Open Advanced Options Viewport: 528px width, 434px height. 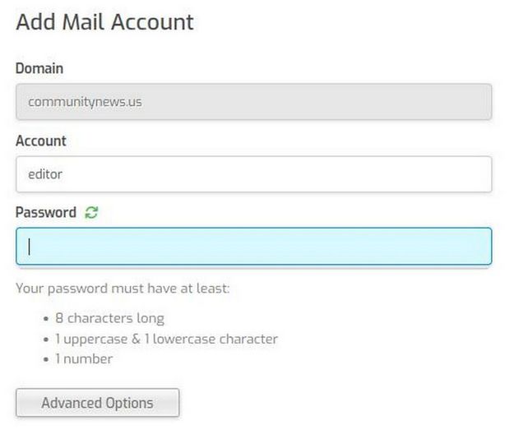click(x=97, y=403)
